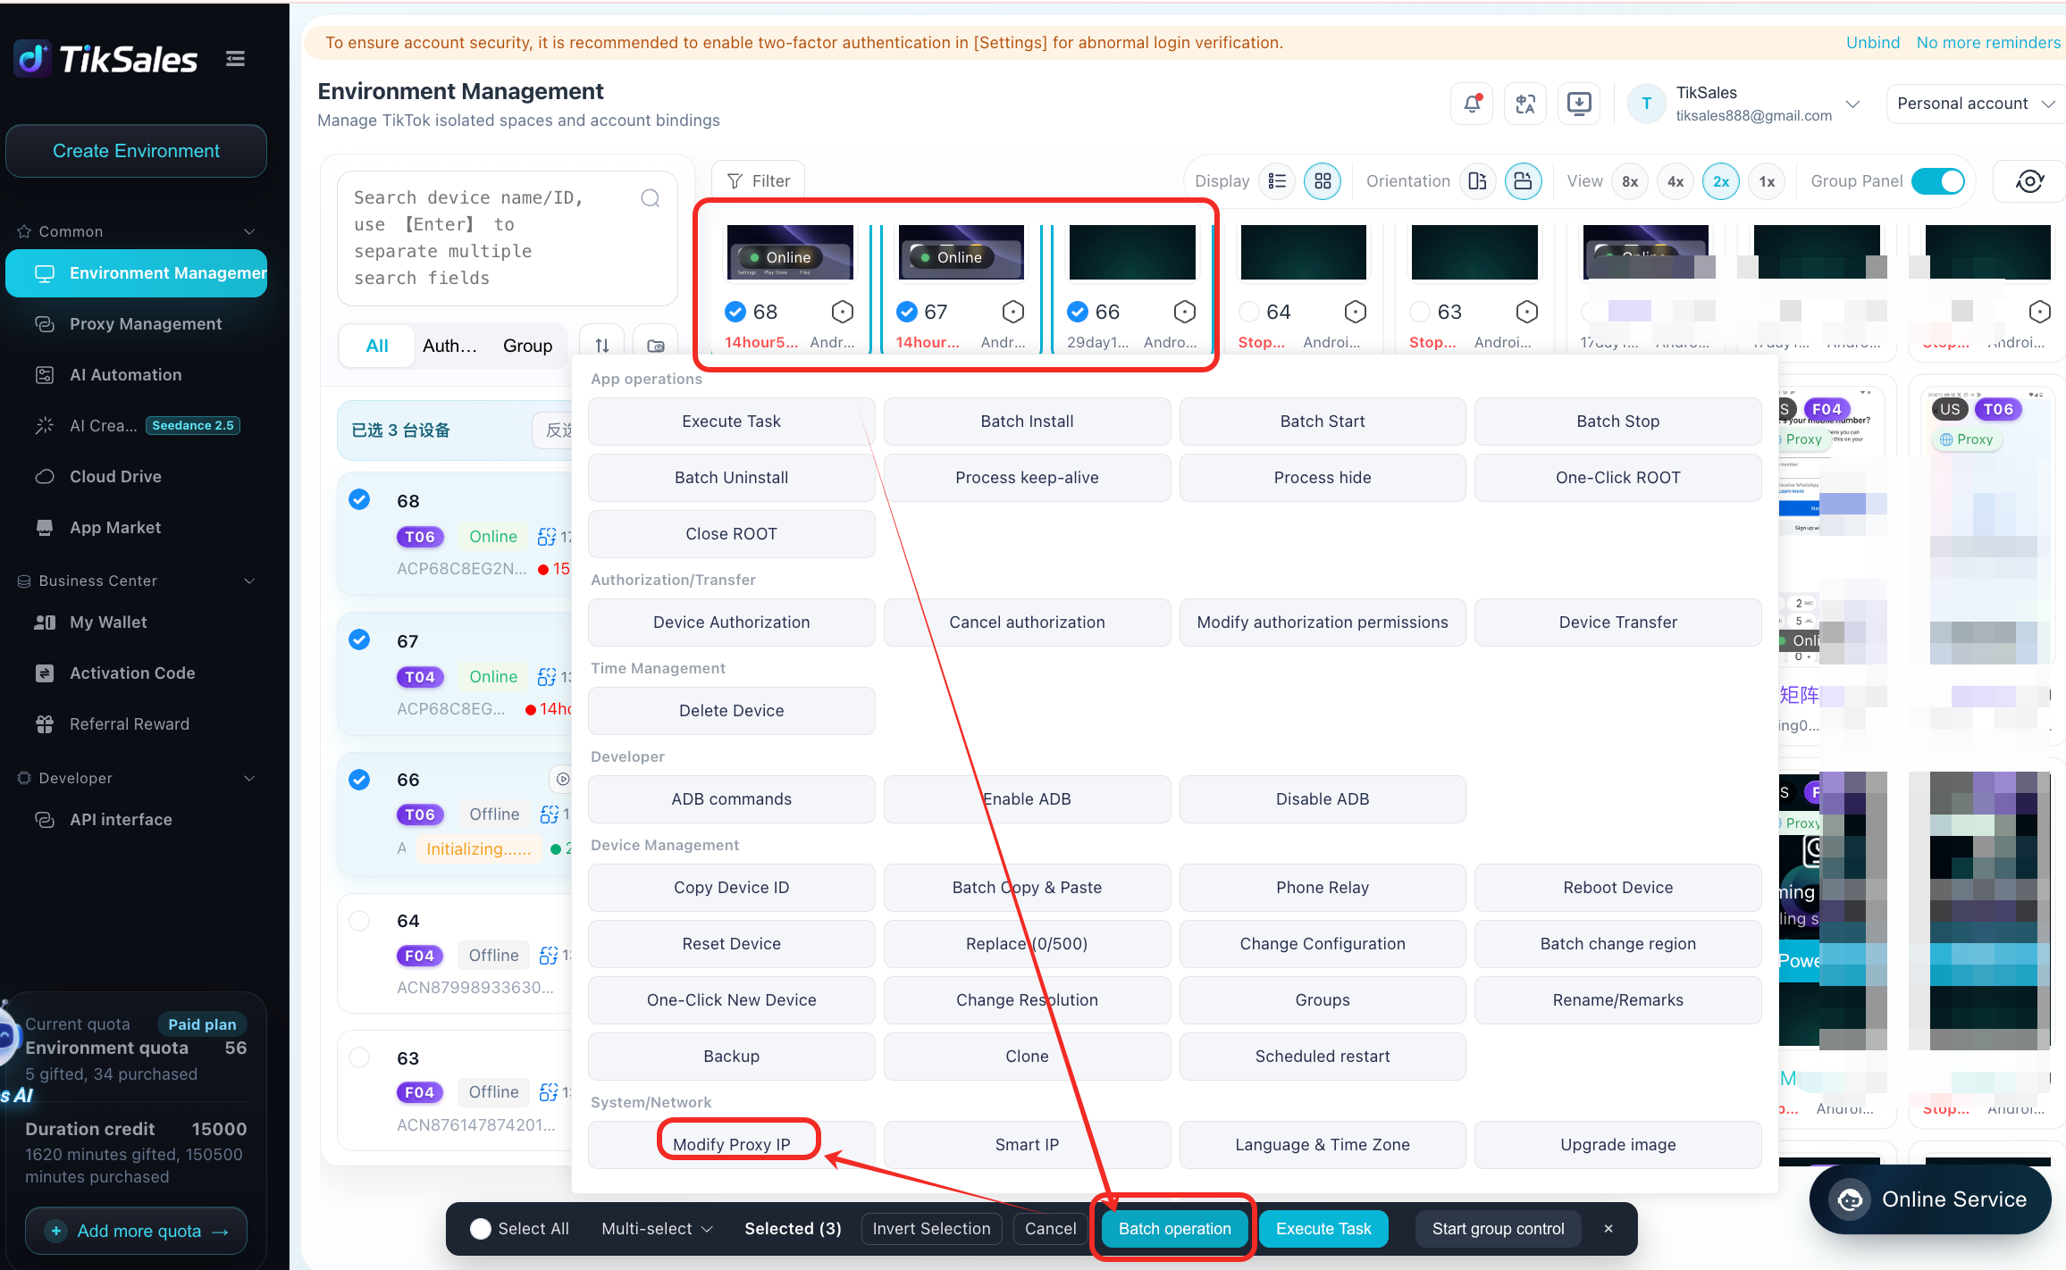Collapse the Business Center section
Image resolution: width=2066 pixels, height=1270 pixels.
[249, 581]
